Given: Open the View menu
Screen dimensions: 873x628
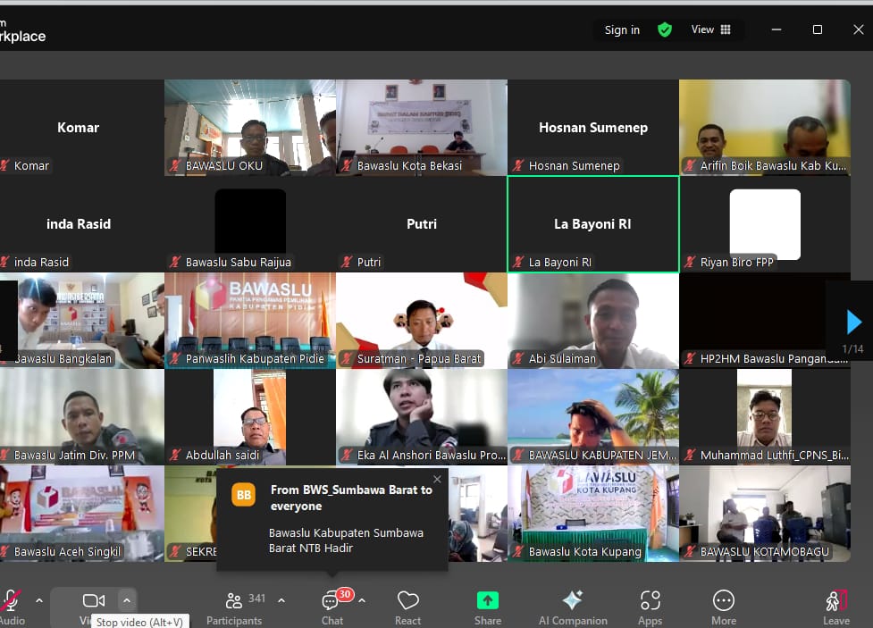Looking at the screenshot, I should coord(702,29).
